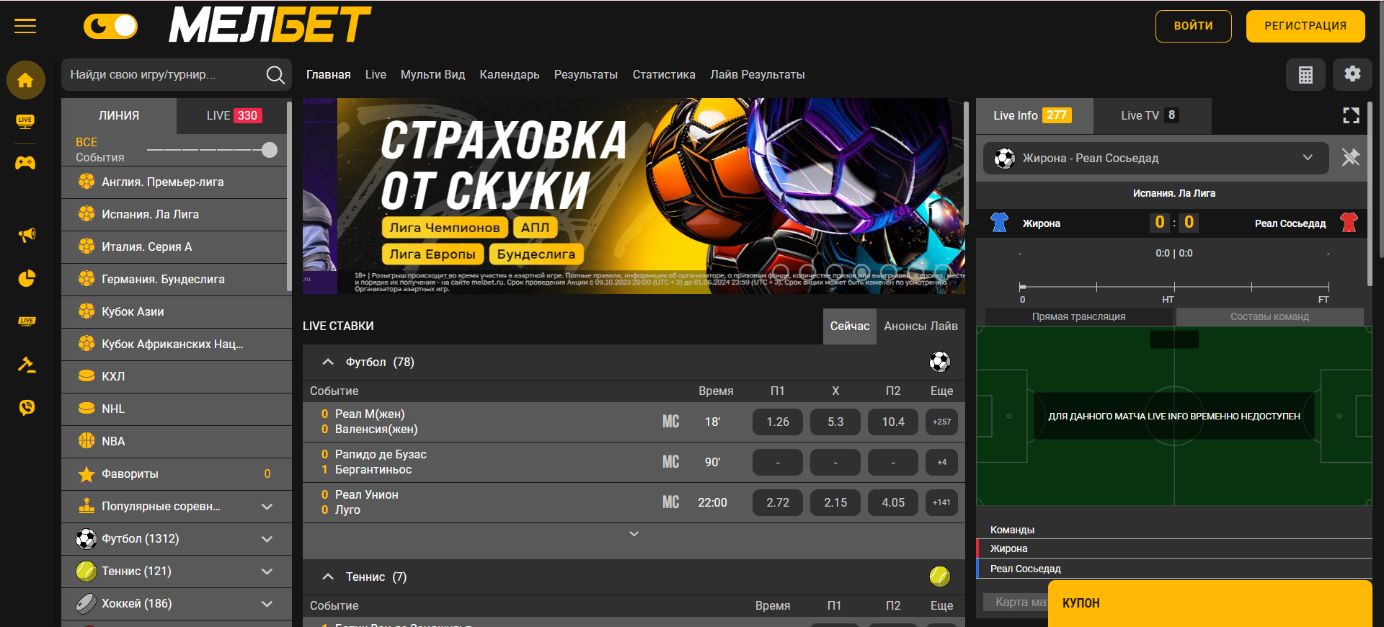Viewport: 1384px width, 627px height.
Task: Switch to the Анонсы Лайв tab
Action: pos(921,326)
